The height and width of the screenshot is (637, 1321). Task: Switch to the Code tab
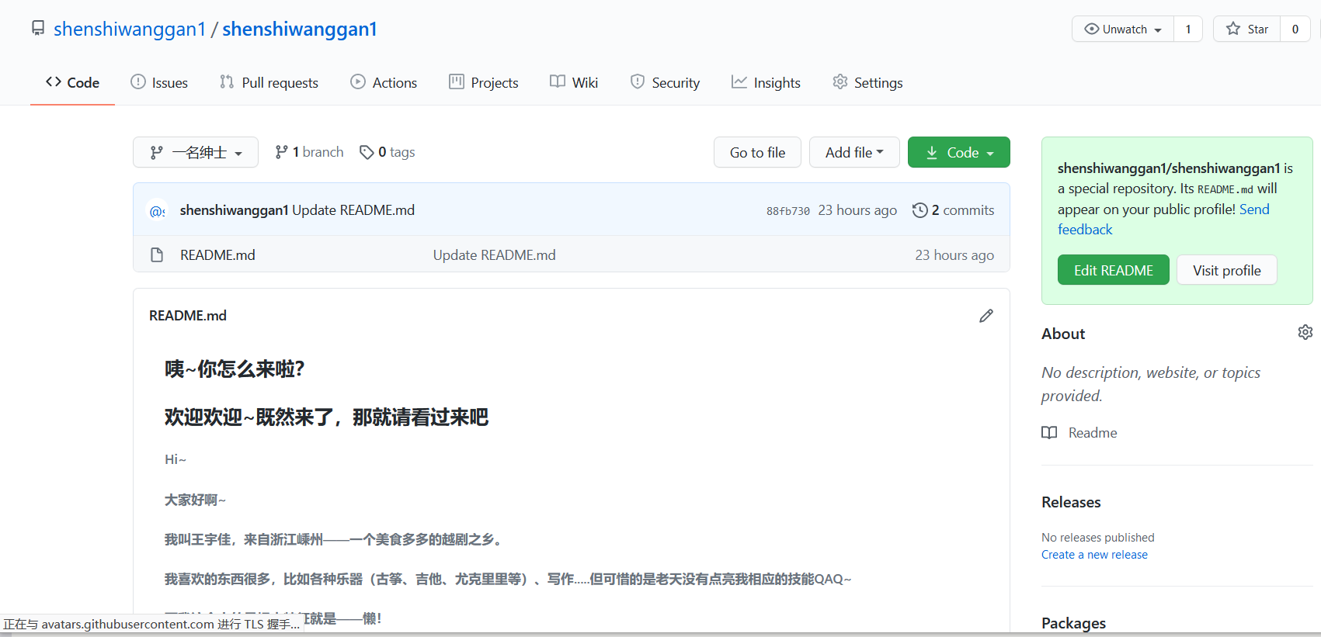coord(72,82)
